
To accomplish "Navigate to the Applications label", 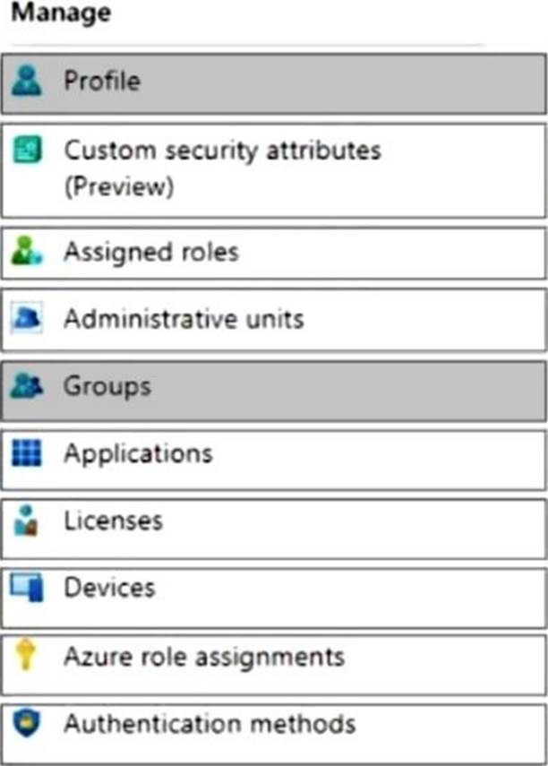I will tap(138, 454).
